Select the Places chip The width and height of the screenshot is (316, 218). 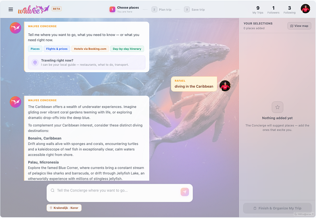coord(35,49)
